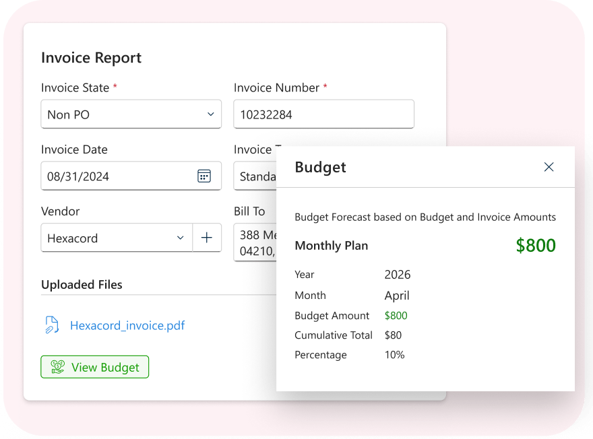The image size is (593, 439).
Task: Select the Cumulative Total value $80
Action: coord(393,335)
